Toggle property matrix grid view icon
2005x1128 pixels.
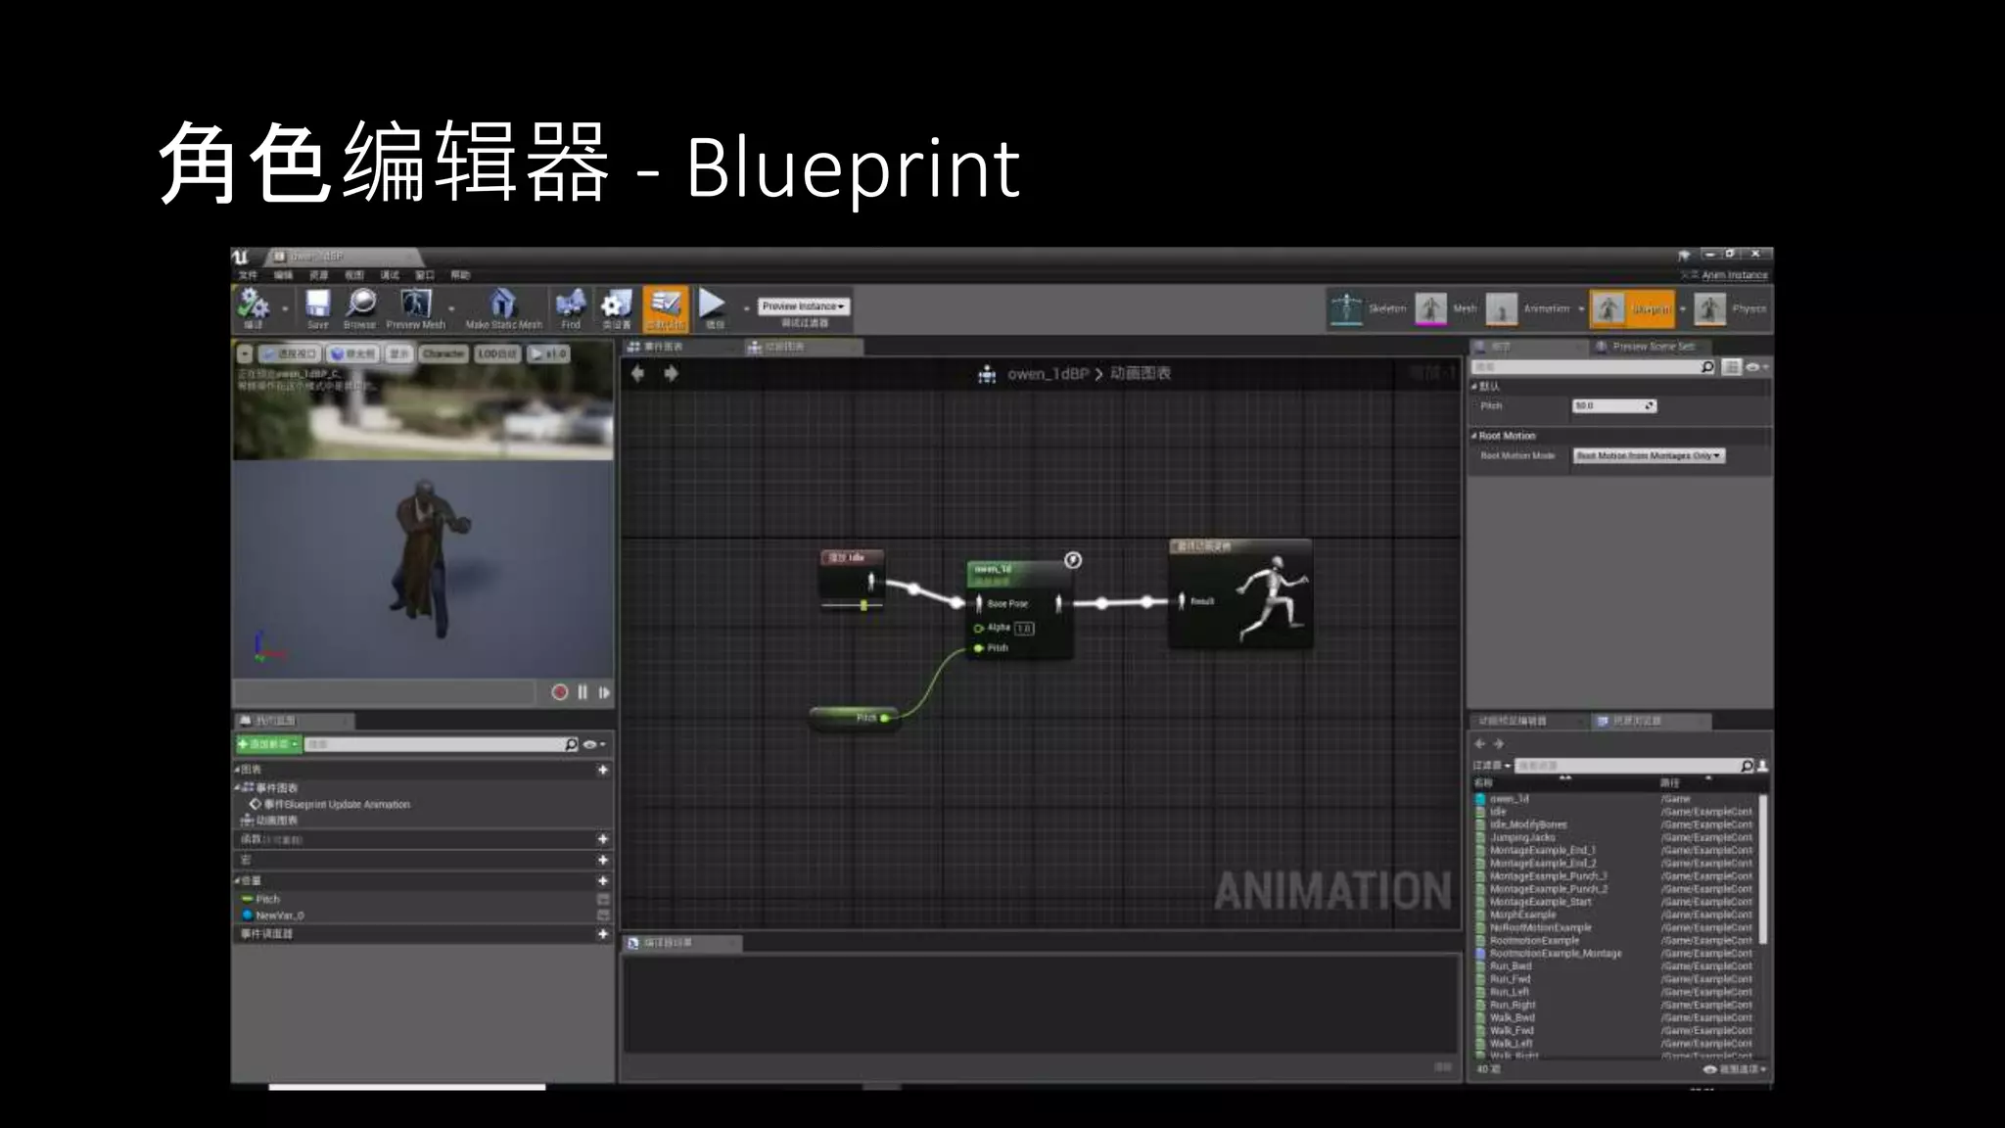pyautogui.click(x=1731, y=367)
